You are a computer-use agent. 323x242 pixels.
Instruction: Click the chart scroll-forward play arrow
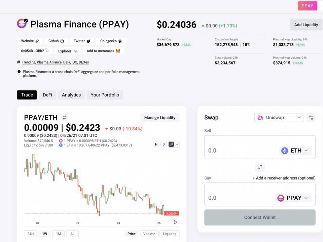pos(175,222)
